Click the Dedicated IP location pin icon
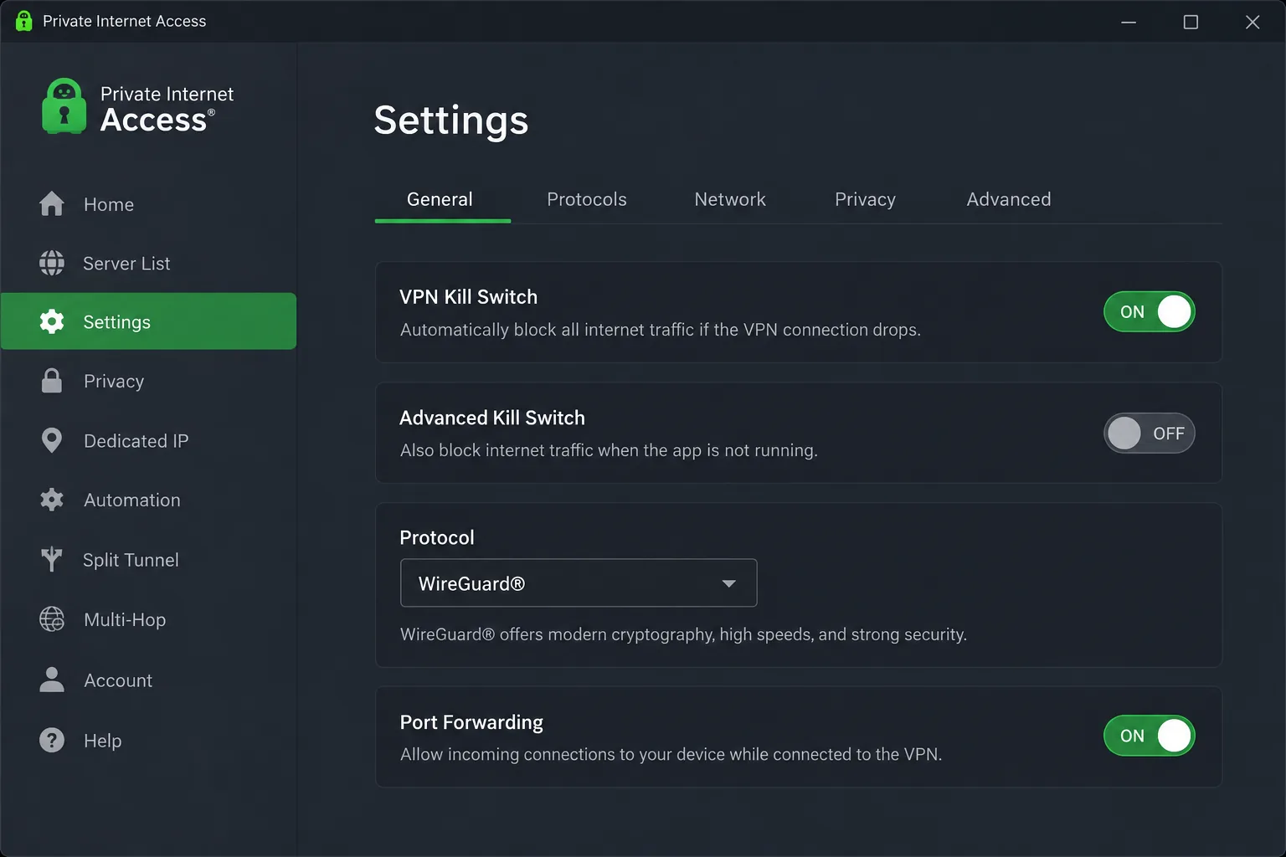The height and width of the screenshot is (857, 1286). [x=52, y=440]
